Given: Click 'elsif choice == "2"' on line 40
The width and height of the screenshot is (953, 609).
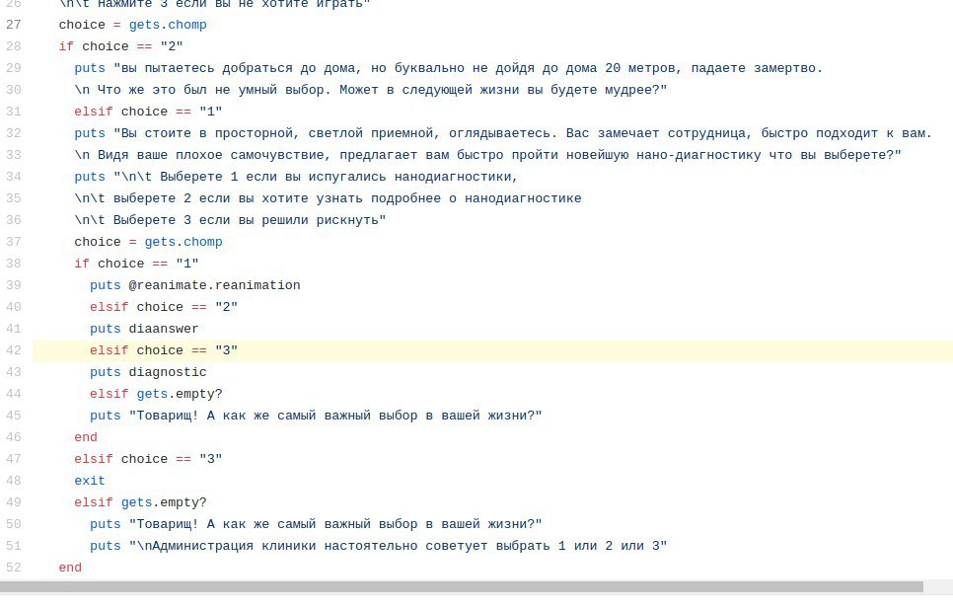Looking at the screenshot, I should (x=164, y=308).
